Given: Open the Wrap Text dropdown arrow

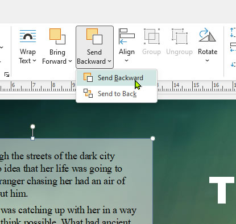Looking at the screenshot, I should pos(34,61).
